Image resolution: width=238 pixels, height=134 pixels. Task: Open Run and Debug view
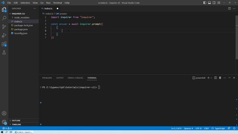coord(4,35)
